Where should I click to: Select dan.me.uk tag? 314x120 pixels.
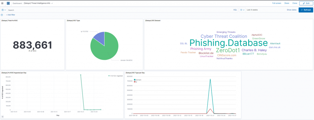pyautogui.click(x=274, y=47)
